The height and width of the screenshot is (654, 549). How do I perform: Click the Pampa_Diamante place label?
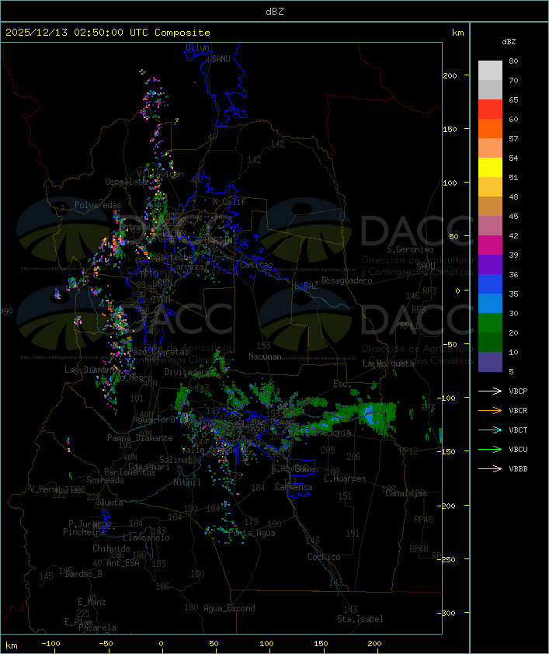point(140,438)
